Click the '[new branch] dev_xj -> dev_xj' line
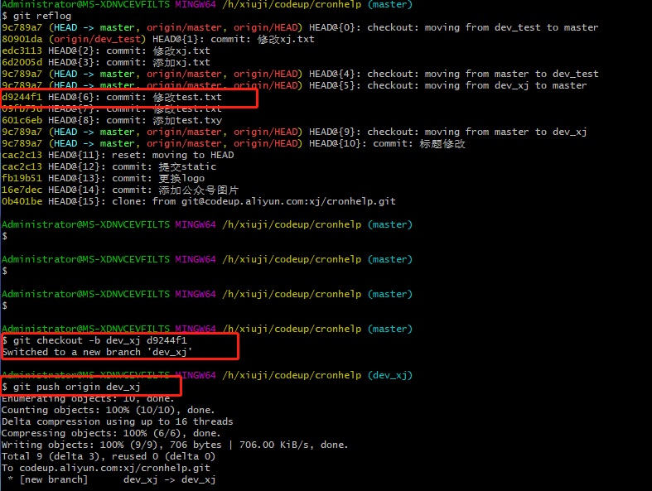Image resolution: width=652 pixels, height=491 pixels. coord(112,480)
